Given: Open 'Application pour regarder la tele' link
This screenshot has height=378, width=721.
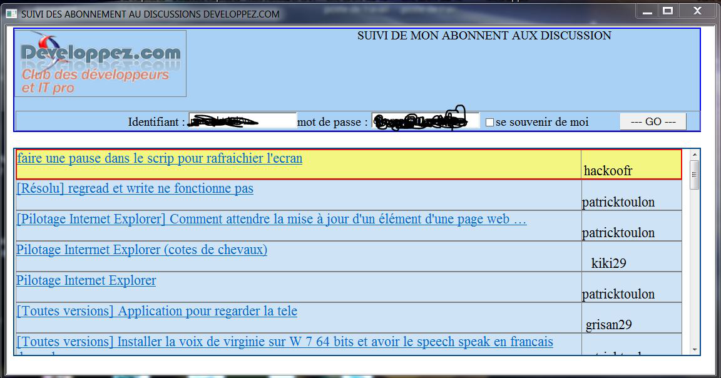Looking at the screenshot, I should 157,311.
